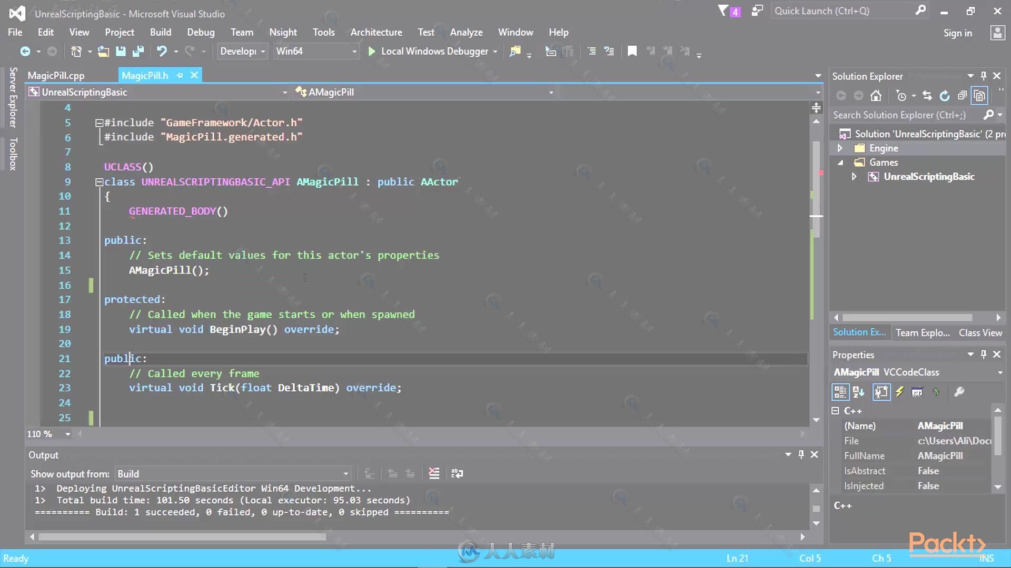Open the Debug menu
The width and height of the screenshot is (1011, 568).
pyautogui.click(x=201, y=32)
